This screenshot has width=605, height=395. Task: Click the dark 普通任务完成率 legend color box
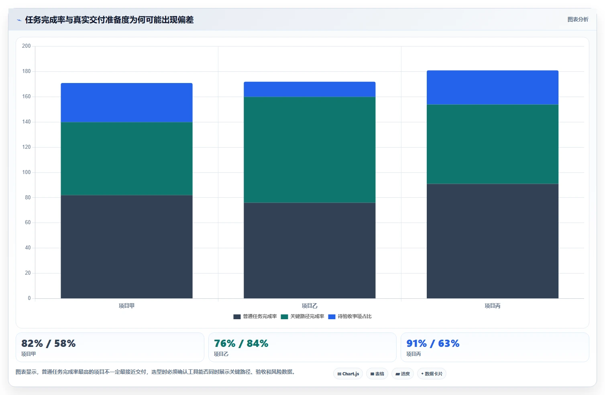click(237, 317)
